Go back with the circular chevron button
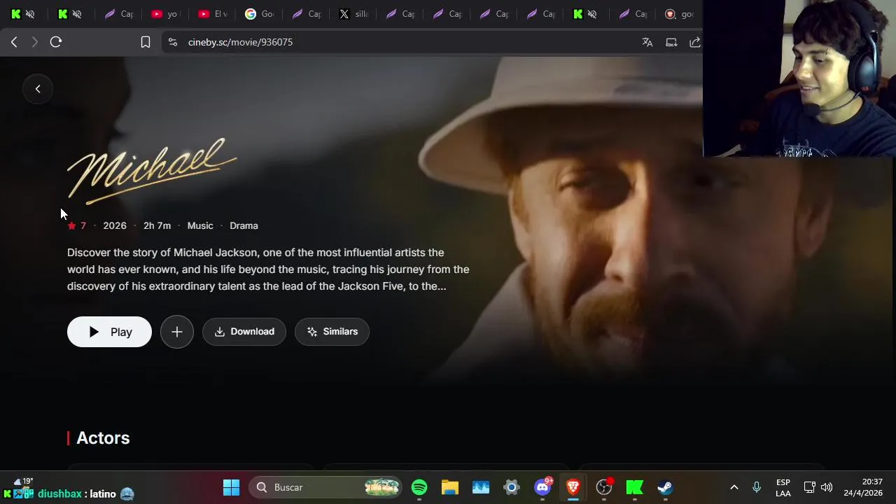Screen dimensions: 896x504 pos(38,89)
